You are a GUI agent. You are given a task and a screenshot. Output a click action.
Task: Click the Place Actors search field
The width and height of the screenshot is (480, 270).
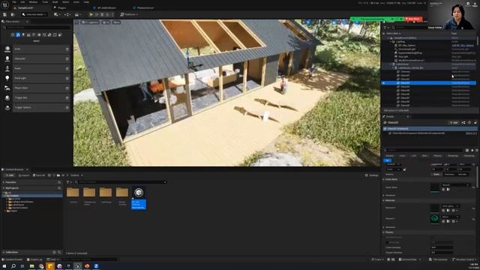[x=37, y=28]
